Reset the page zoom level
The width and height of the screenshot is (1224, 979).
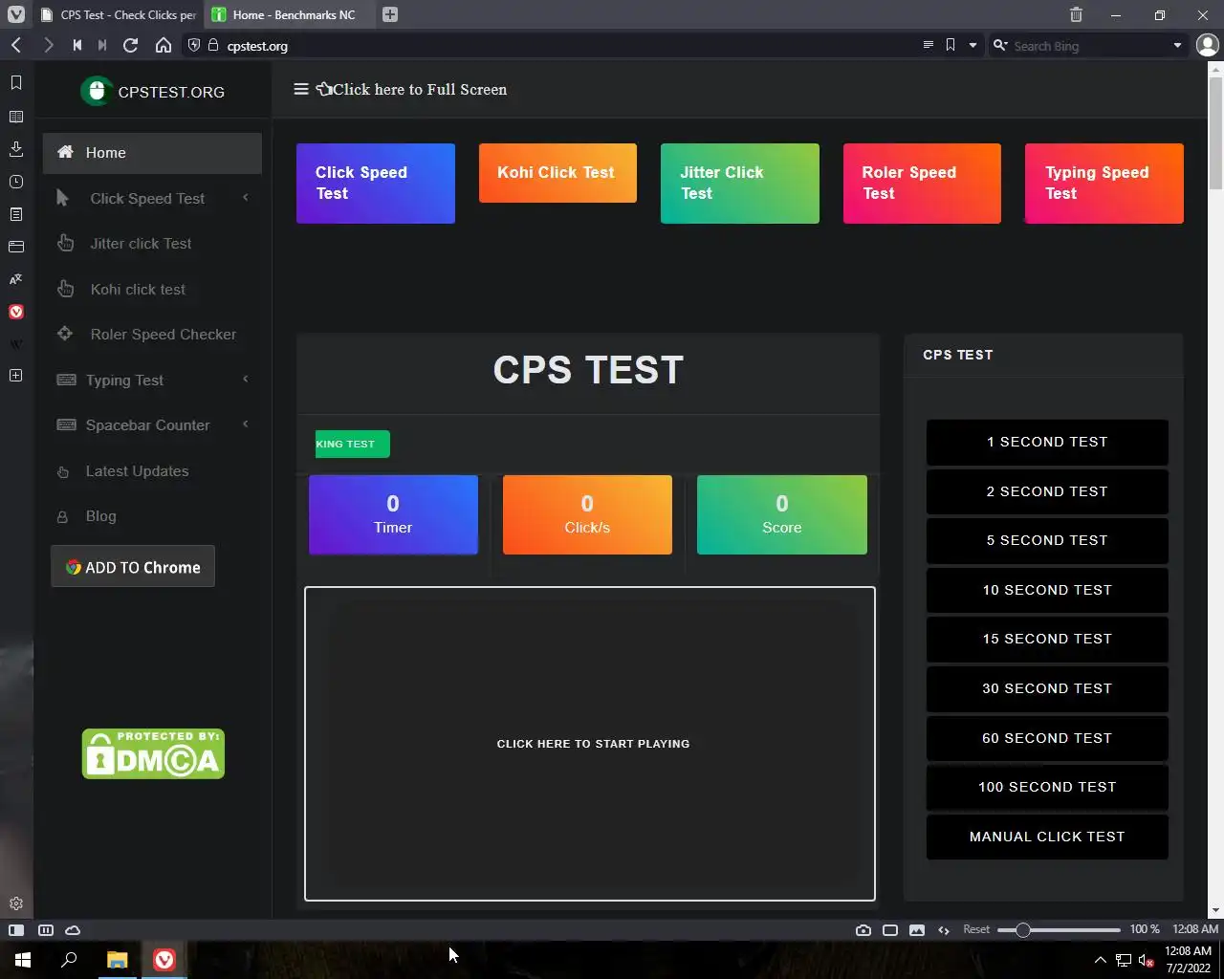coord(976,930)
